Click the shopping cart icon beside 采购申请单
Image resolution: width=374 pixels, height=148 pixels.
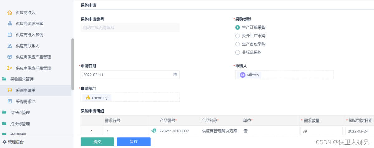(x=10, y=90)
